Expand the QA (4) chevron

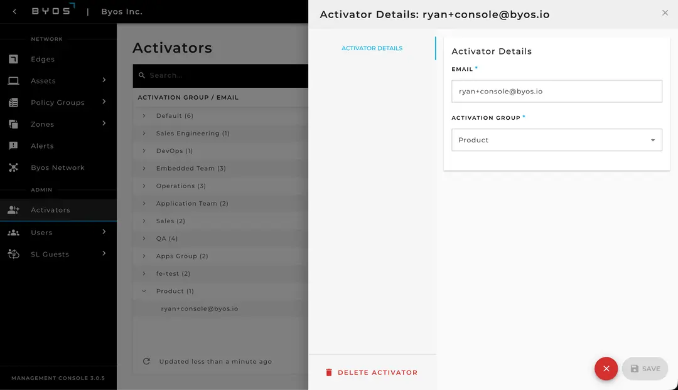144,238
